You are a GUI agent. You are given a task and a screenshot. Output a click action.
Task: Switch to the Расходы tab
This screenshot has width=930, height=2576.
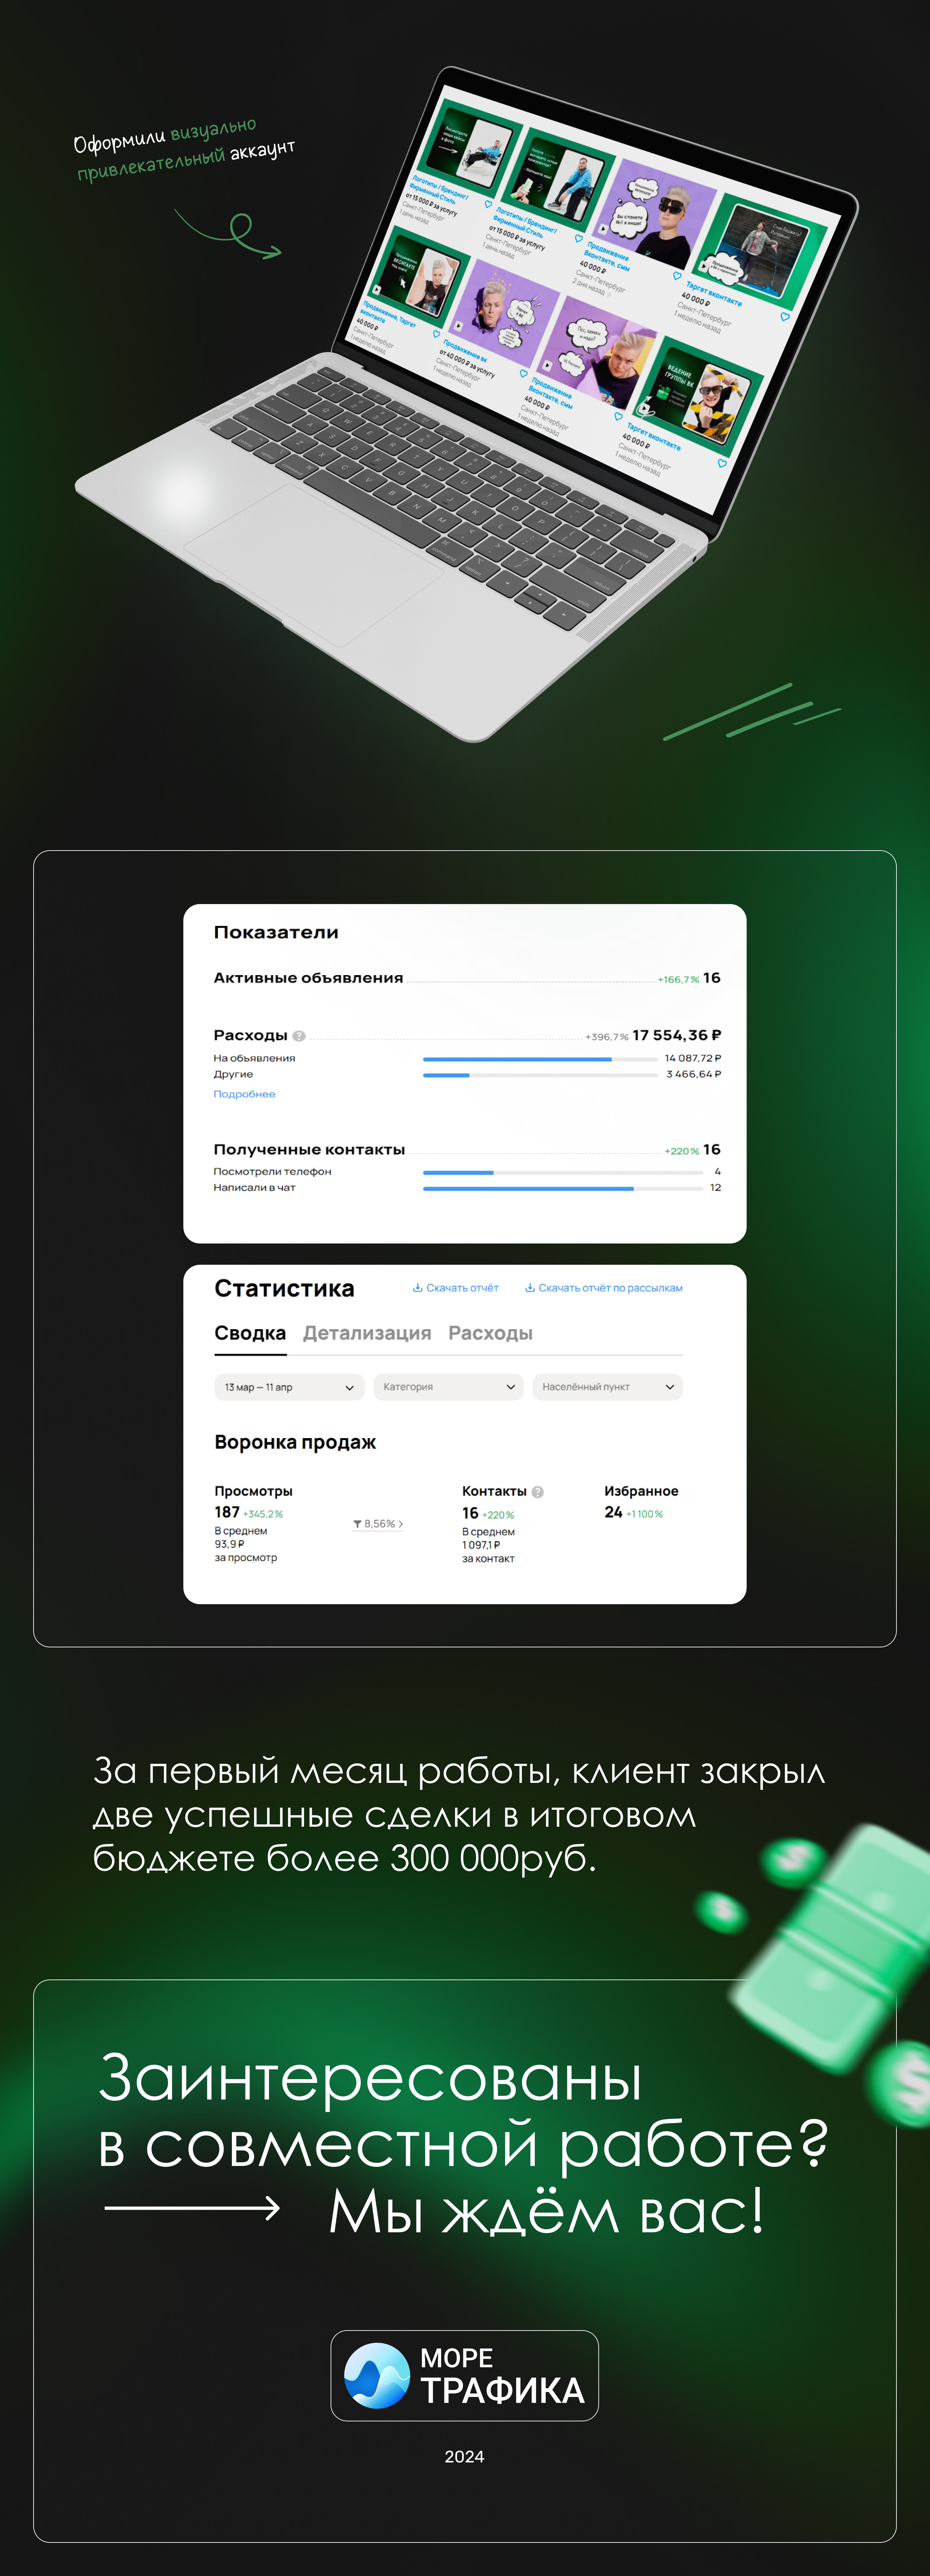tap(490, 1333)
